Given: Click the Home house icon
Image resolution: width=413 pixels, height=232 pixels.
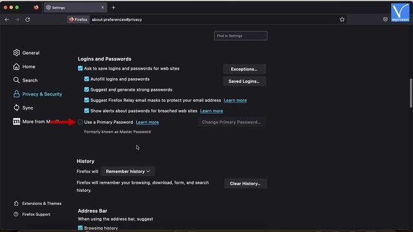Looking at the screenshot, I should point(16,66).
